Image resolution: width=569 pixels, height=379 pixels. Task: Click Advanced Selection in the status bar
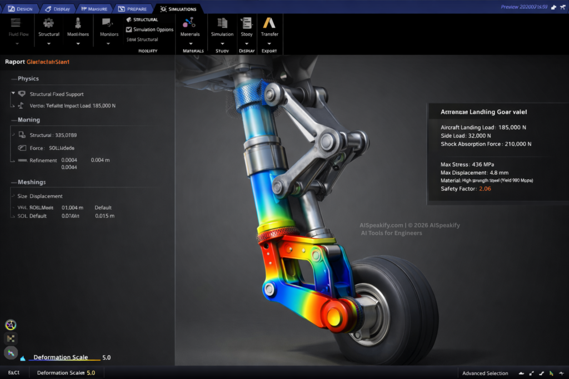click(x=485, y=373)
